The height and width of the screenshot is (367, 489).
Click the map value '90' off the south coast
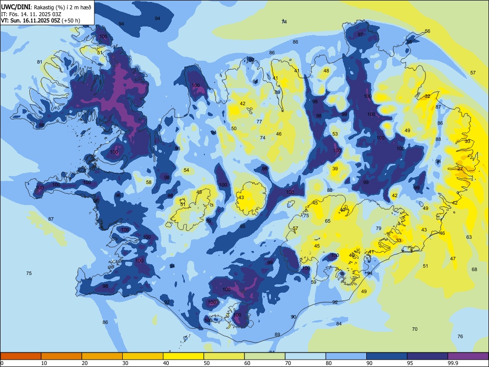tap(293, 317)
